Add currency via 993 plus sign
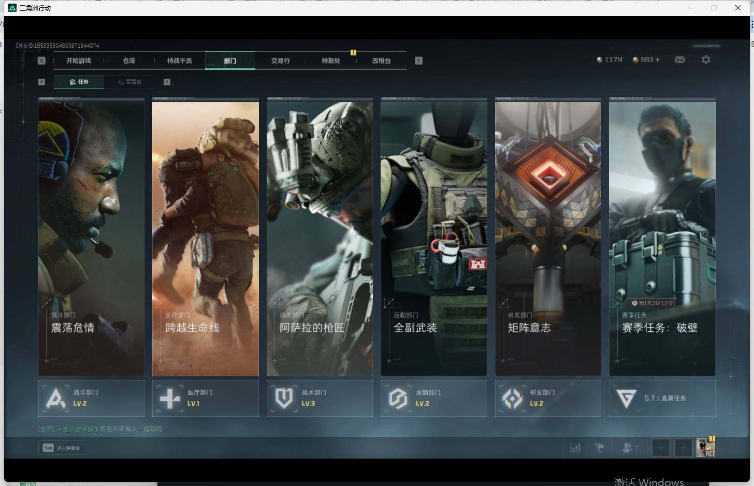Viewport: 754px width, 486px height. [658, 60]
